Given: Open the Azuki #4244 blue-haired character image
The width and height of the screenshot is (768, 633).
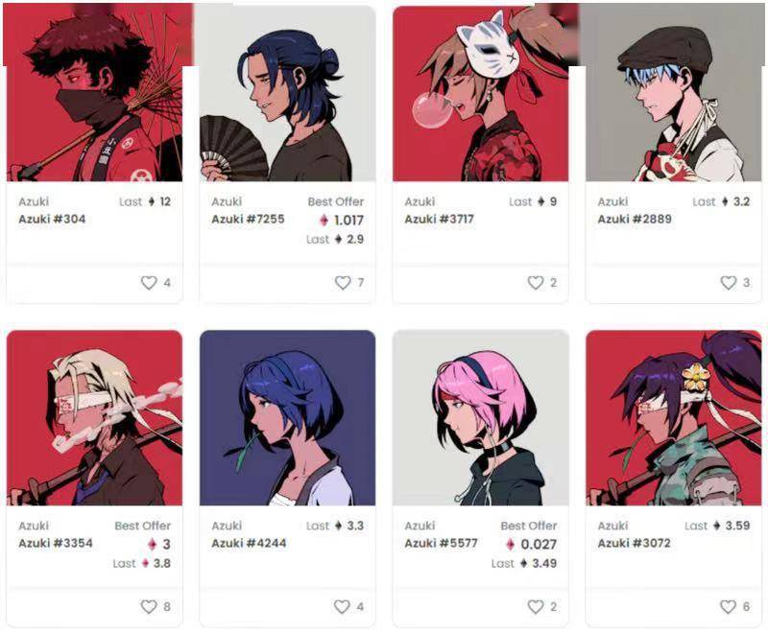Looking at the screenshot, I should (x=287, y=418).
